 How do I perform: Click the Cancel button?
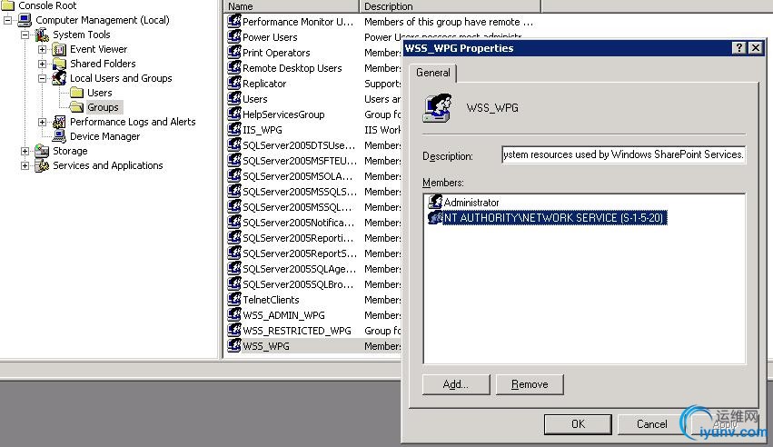pos(651,424)
